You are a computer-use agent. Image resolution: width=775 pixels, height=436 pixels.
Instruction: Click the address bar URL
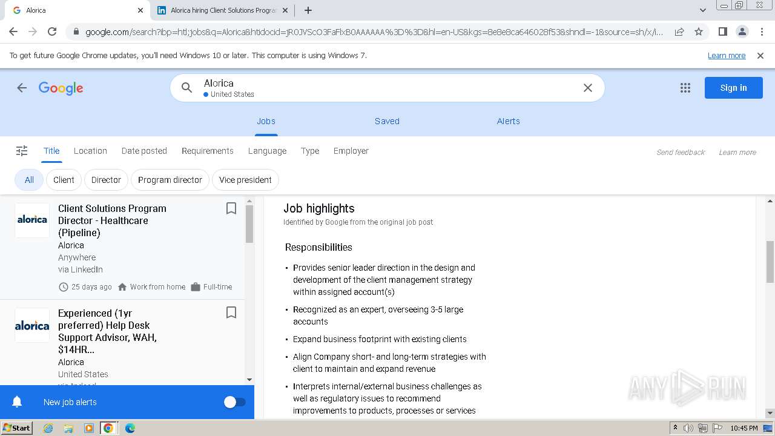pyautogui.click(x=374, y=31)
